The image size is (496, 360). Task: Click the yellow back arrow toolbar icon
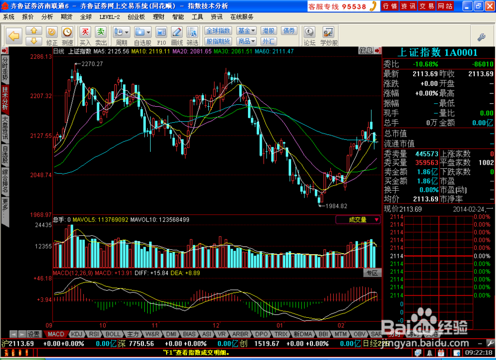click(x=14, y=36)
